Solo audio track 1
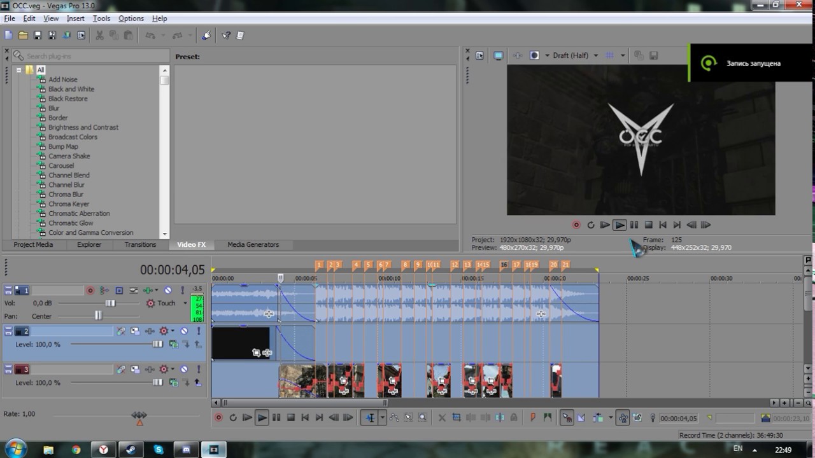The width and height of the screenshot is (815, 458). point(183,291)
